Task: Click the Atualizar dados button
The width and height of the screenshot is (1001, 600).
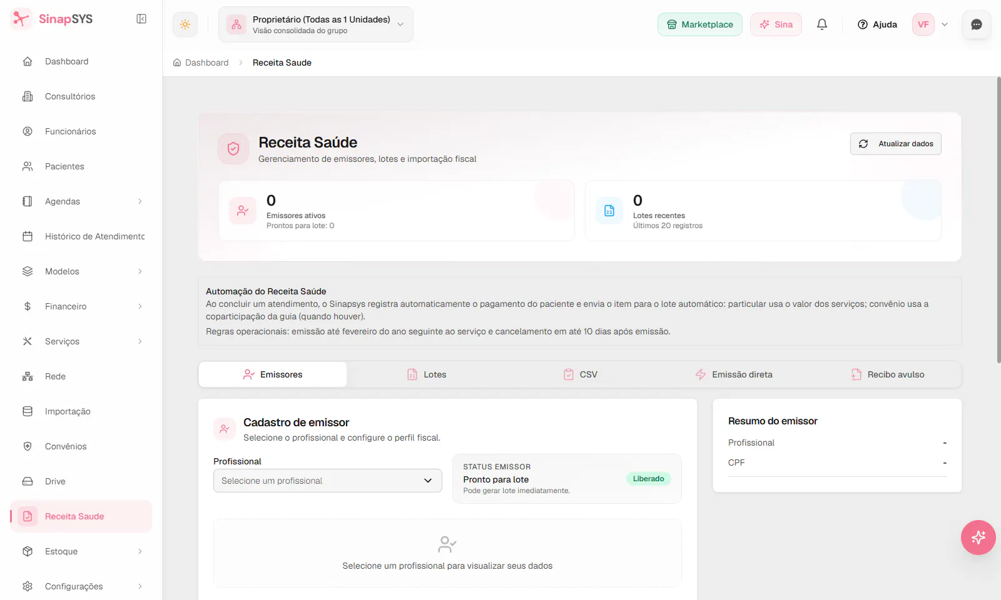Action: (x=896, y=144)
